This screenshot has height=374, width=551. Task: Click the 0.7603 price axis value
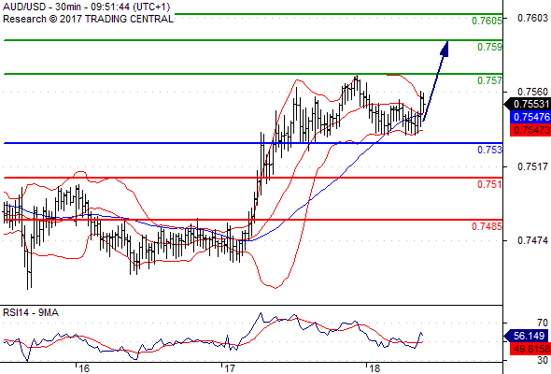click(x=532, y=18)
